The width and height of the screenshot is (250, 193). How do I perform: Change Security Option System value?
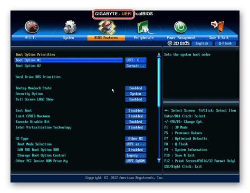click(136, 94)
